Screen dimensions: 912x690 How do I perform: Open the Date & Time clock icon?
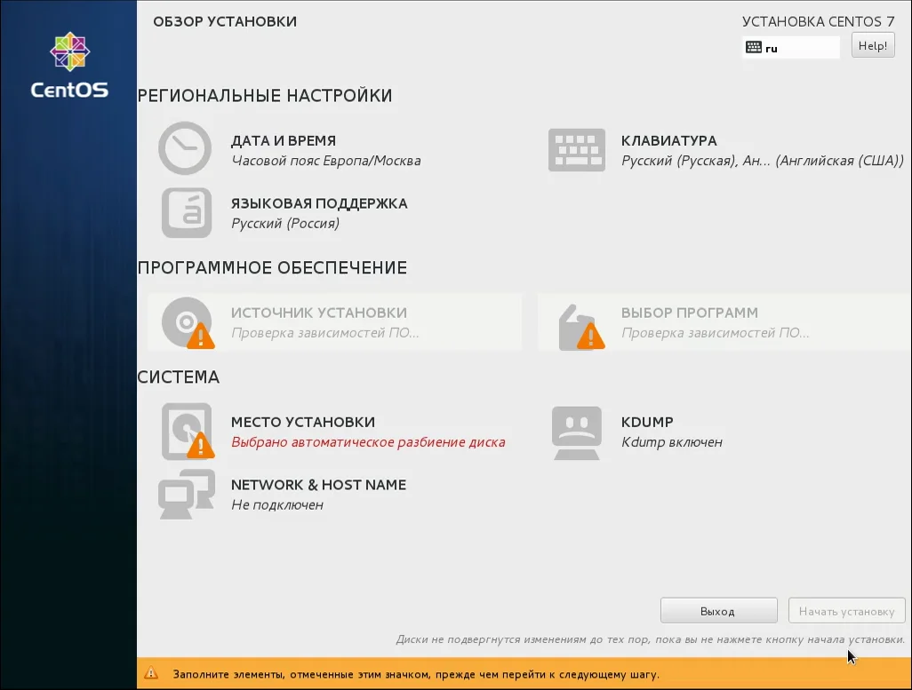(x=185, y=148)
